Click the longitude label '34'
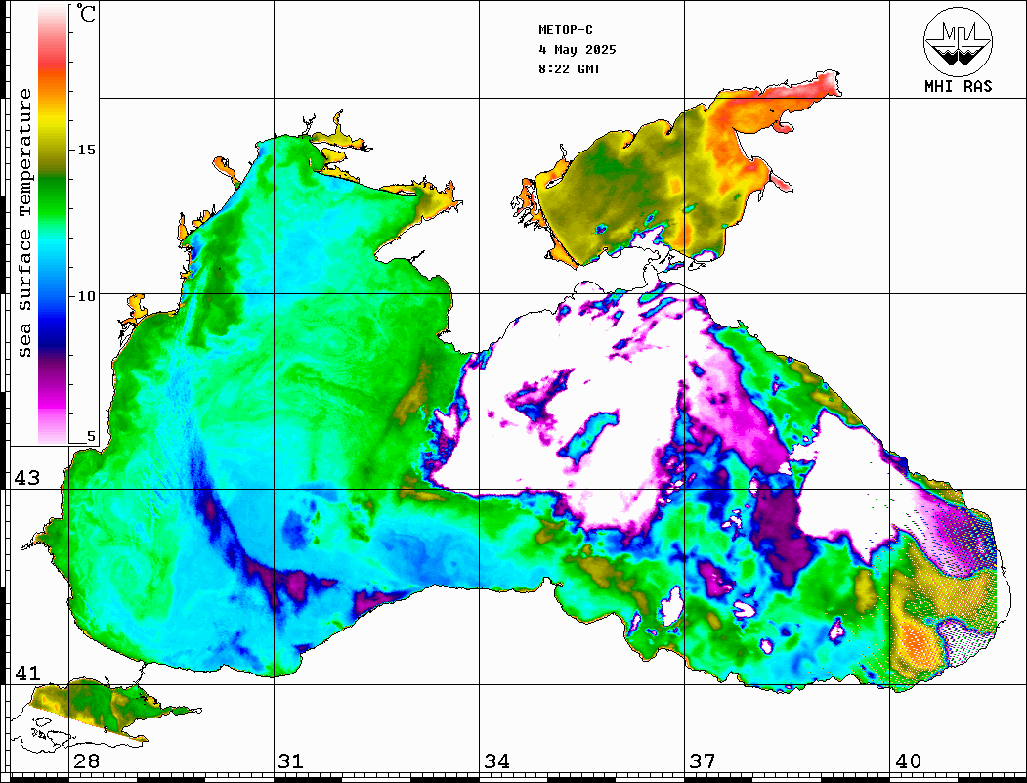Screen dimensions: 1027x783 click(x=496, y=761)
